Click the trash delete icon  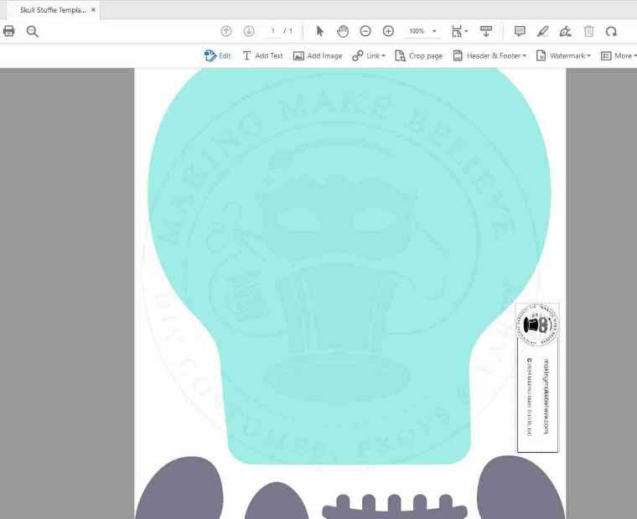pyautogui.click(x=589, y=31)
